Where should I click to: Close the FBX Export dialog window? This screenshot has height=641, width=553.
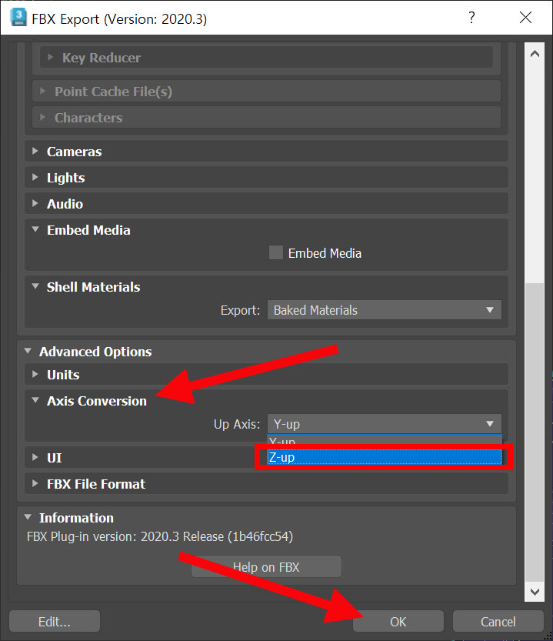pyautogui.click(x=525, y=18)
